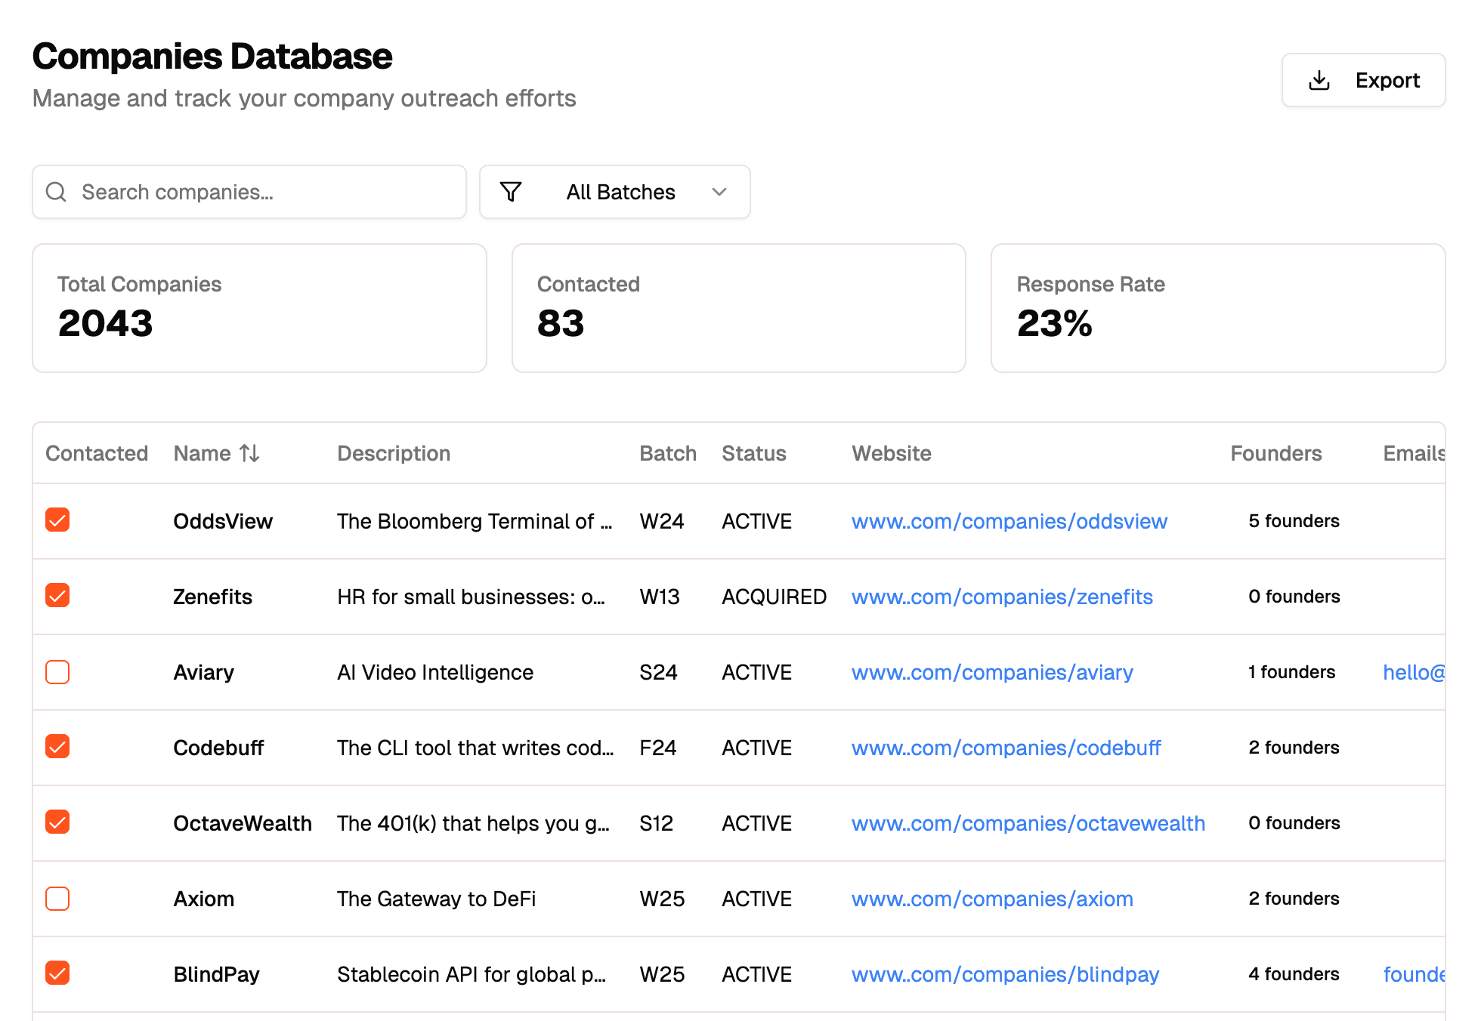Image resolution: width=1481 pixels, height=1021 pixels.
Task: Click the Description column header
Action: point(394,453)
